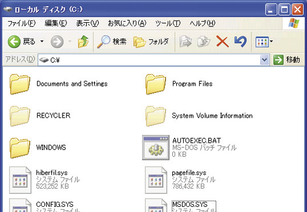Click the grayed Forward arrow icon
The width and height of the screenshot is (307, 212).
pyautogui.click(x=57, y=41)
